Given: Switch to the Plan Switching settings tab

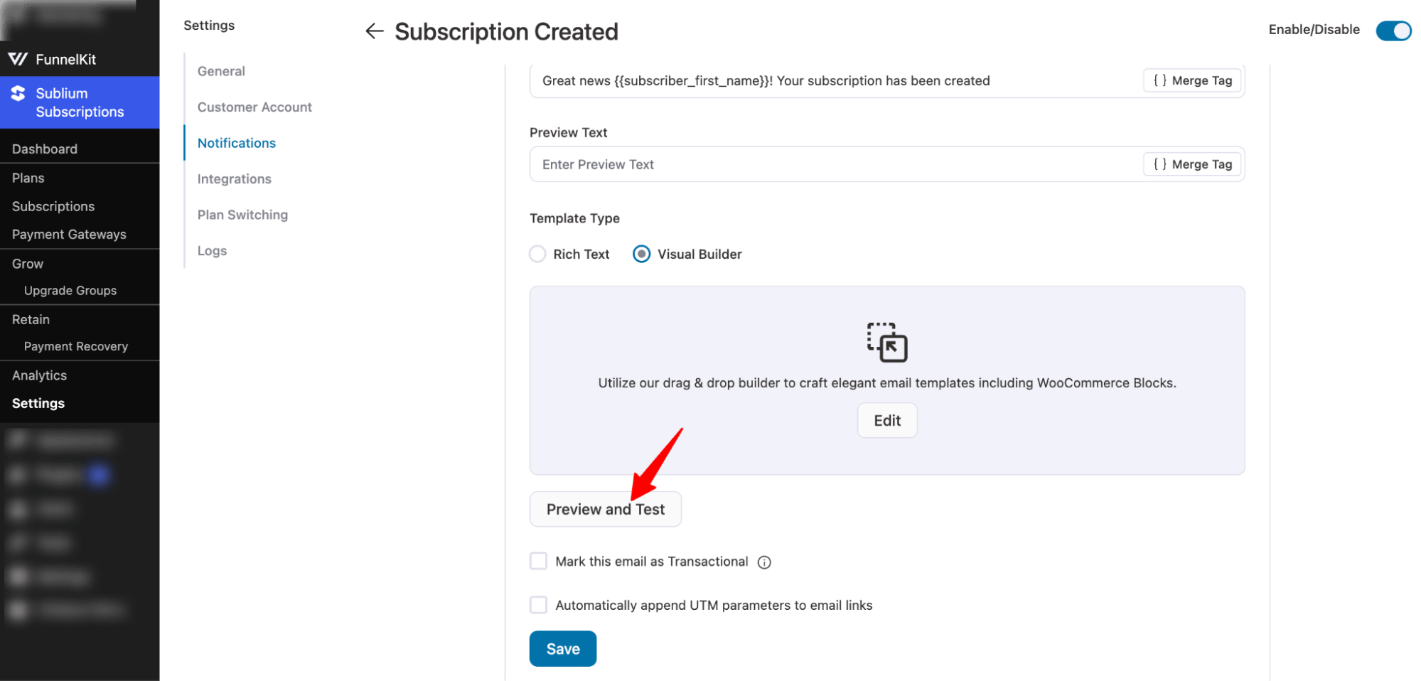Looking at the screenshot, I should (242, 215).
